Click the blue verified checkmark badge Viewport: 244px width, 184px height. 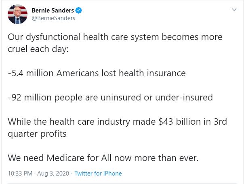77,10
